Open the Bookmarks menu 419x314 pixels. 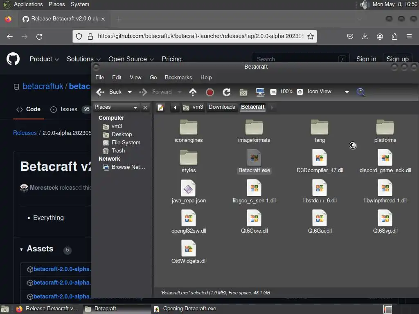pyautogui.click(x=178, y=77)
